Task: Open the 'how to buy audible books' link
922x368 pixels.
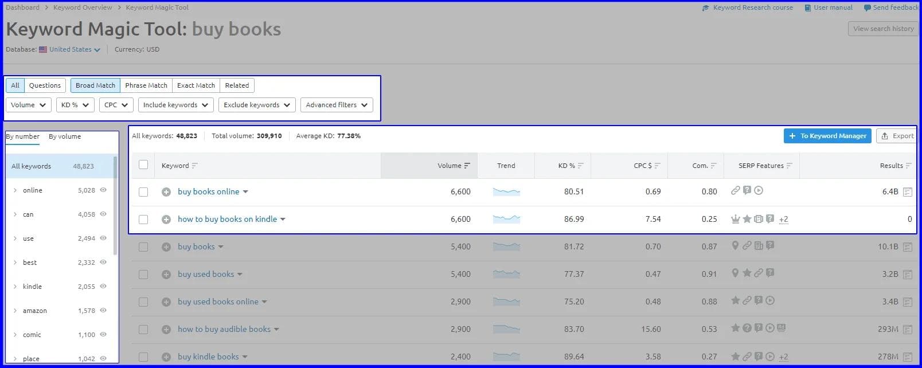Action: (224, 329)
